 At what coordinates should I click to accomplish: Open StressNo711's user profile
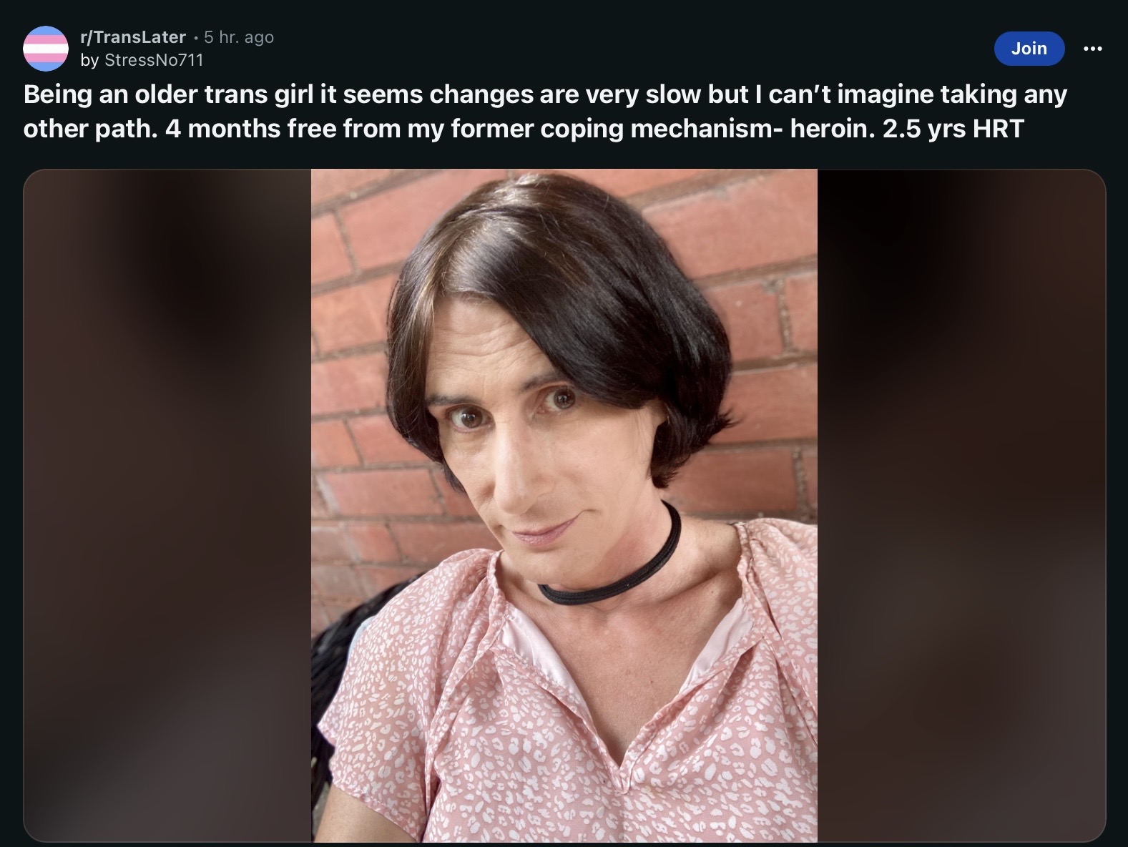tap(154, 60)
